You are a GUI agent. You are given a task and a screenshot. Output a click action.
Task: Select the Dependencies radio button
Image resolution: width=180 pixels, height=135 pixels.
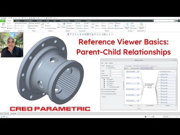coord(107,68)
